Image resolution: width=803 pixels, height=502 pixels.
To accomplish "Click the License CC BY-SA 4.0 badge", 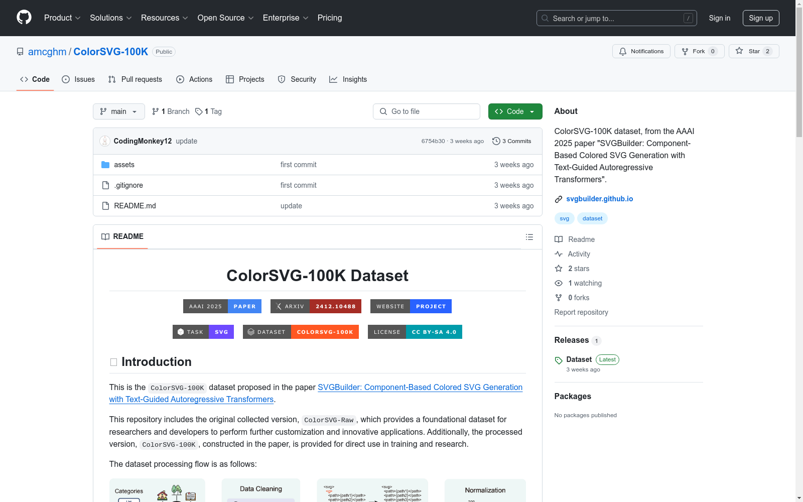I will [x=415, y=332].
